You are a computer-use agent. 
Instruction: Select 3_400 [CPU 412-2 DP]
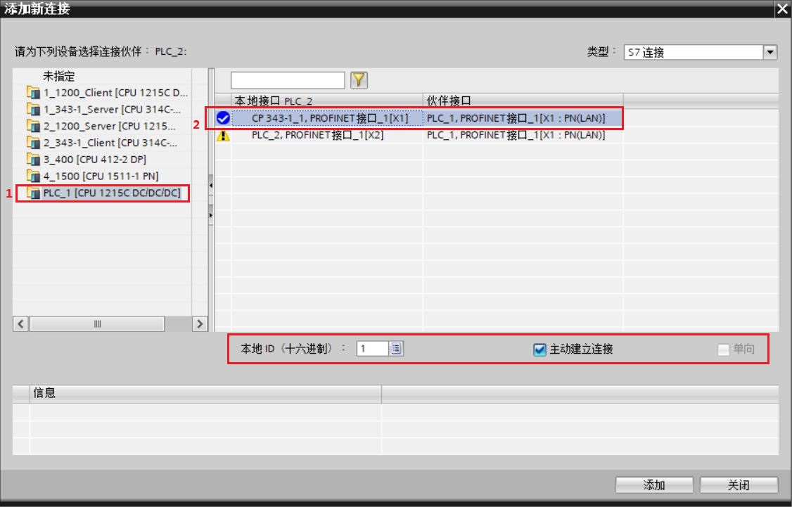pyautogui.click(x=94, y=159)
